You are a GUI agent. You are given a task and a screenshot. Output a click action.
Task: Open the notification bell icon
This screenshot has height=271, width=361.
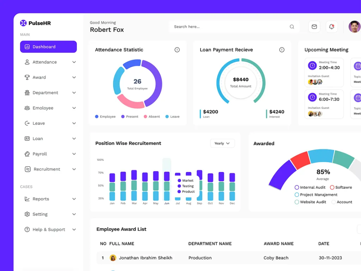331,27
